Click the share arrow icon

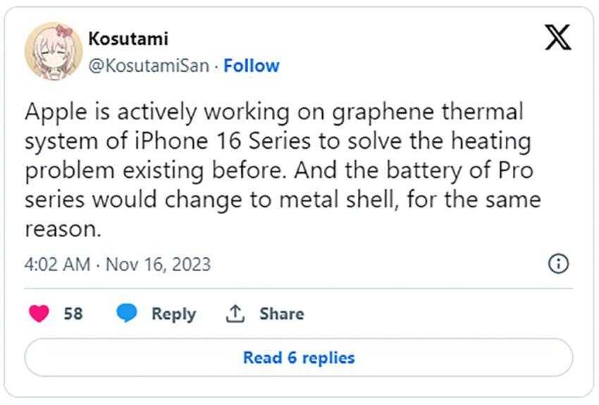click(x=234, y=313)
